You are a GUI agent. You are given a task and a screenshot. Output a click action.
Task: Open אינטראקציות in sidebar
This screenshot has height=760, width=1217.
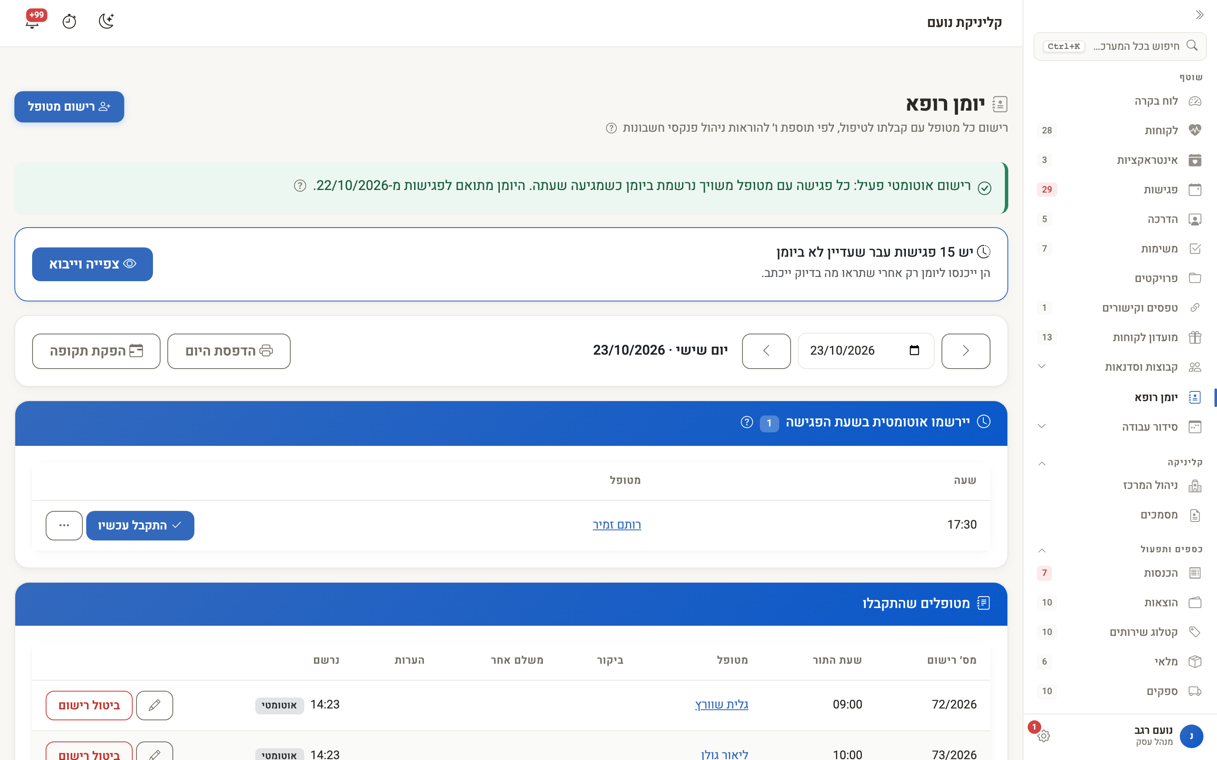tap(1120, 160)
